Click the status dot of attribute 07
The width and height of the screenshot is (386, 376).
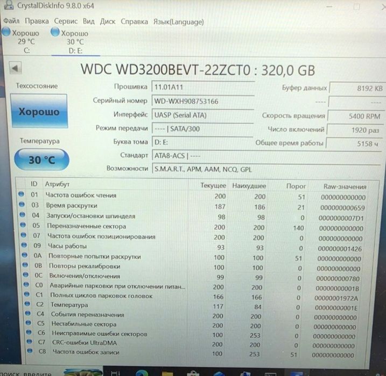[x=24, y=235]
